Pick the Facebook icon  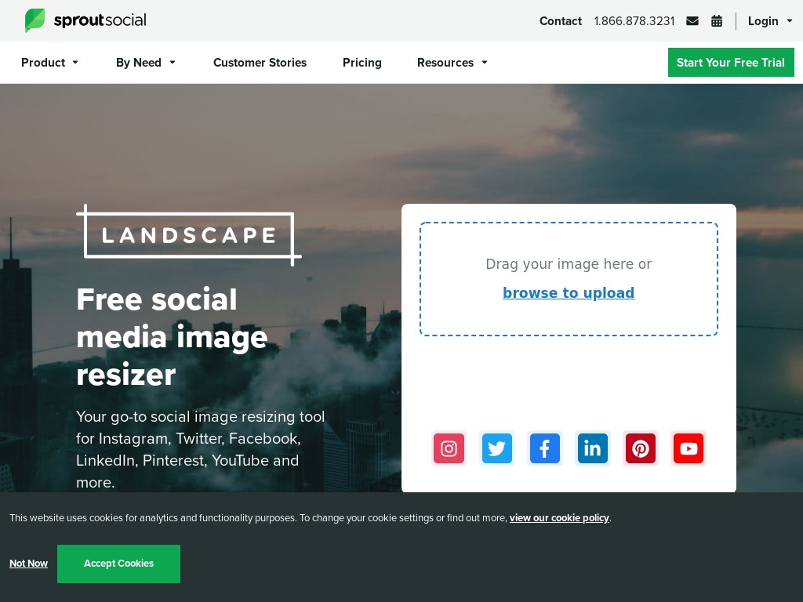545,448
